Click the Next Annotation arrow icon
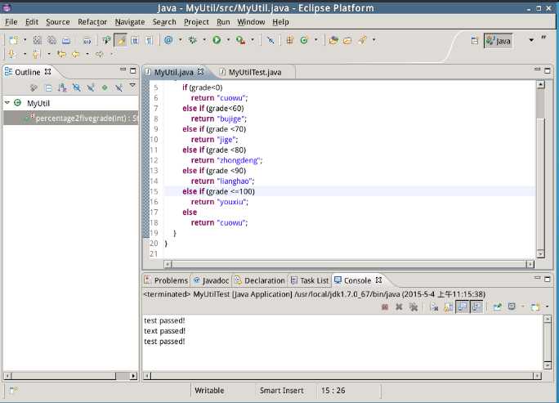 coord(11,54)
